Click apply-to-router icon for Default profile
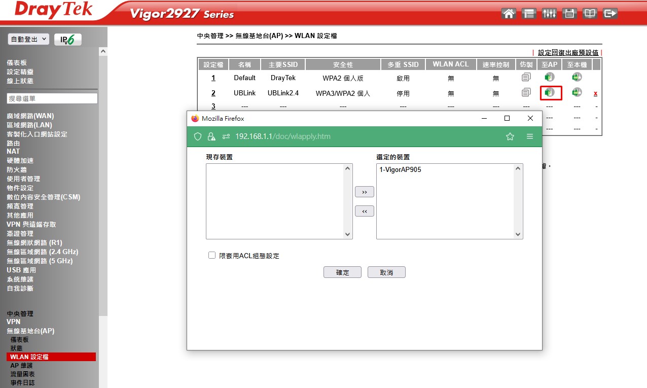The width and height of the screenshot is (647, 388). coord(577,78)
